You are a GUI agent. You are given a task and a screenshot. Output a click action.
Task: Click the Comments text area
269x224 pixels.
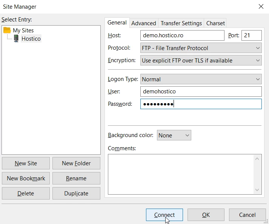click(x=180, y=174)
